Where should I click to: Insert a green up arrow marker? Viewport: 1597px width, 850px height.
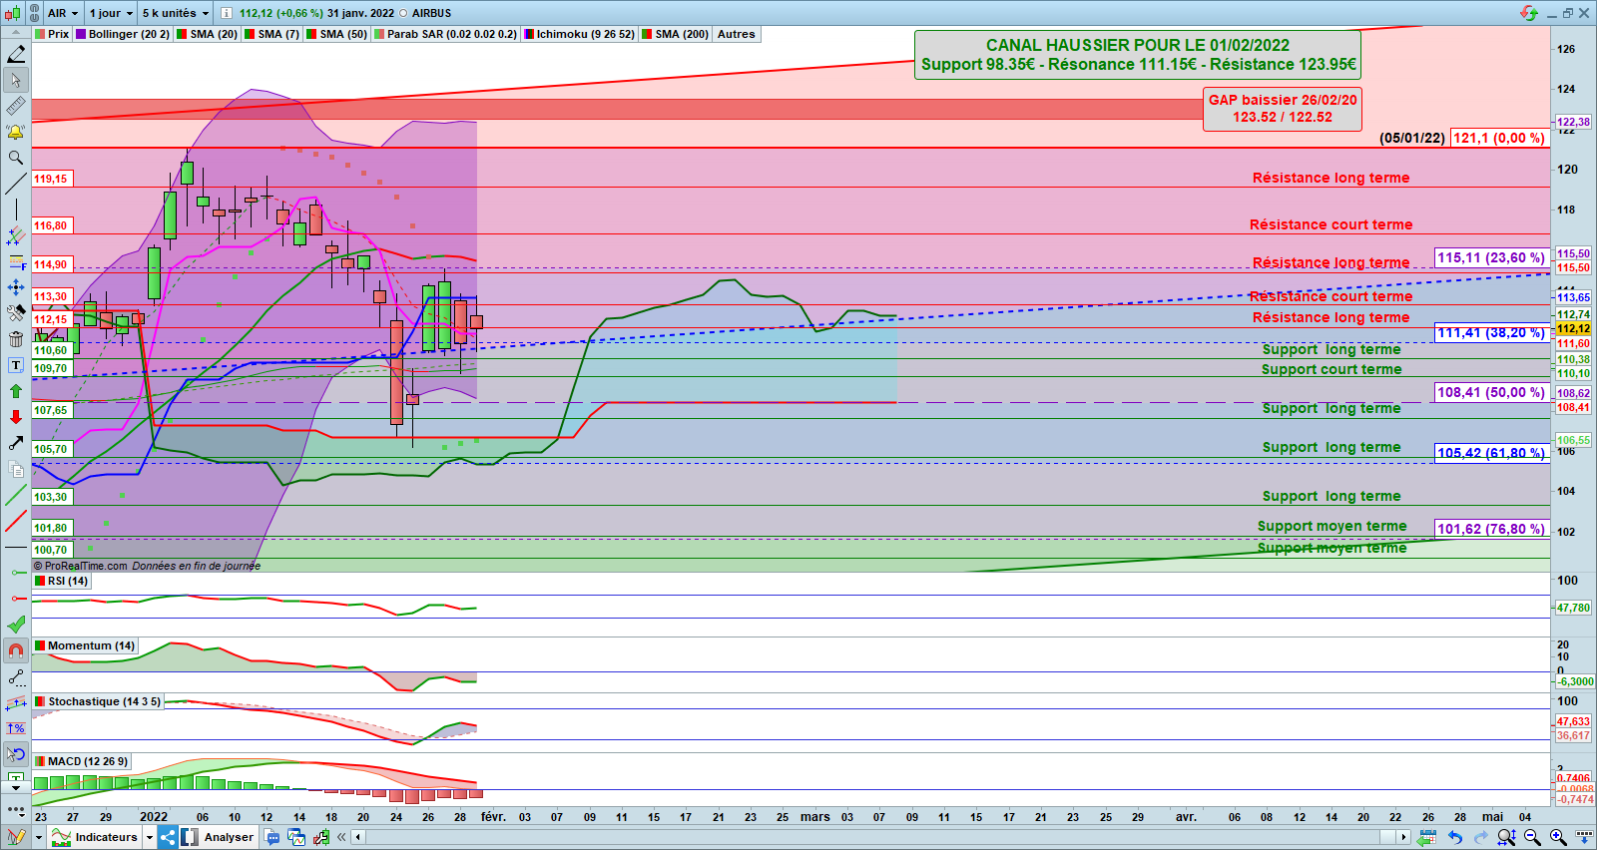pos(16,391)
